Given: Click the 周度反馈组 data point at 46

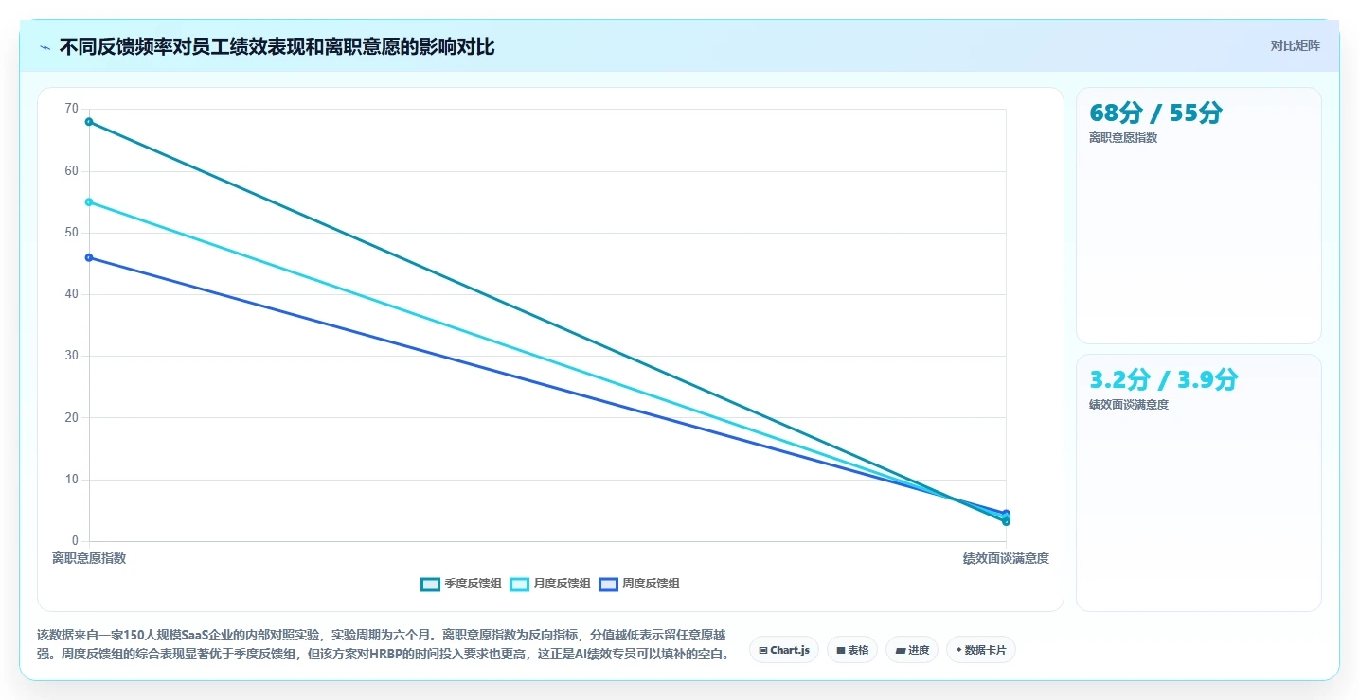Looking at the screenshot, I should click(x=89, y=257).
